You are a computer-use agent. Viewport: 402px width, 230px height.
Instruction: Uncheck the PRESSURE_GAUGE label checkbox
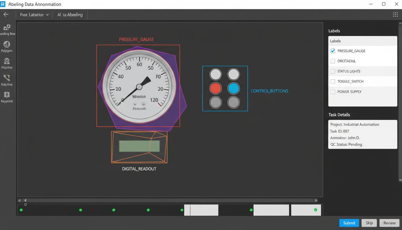333,51
